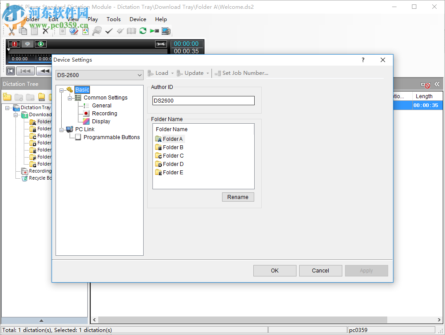
Task: Select Programmable Buttons in settings tree
Action: [111, 137]
